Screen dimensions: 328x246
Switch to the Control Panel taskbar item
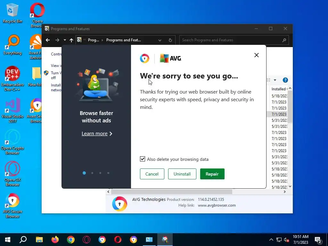pos(149,240)
